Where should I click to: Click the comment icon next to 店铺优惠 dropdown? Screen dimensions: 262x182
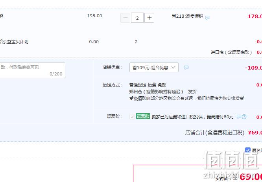[186, 68]
